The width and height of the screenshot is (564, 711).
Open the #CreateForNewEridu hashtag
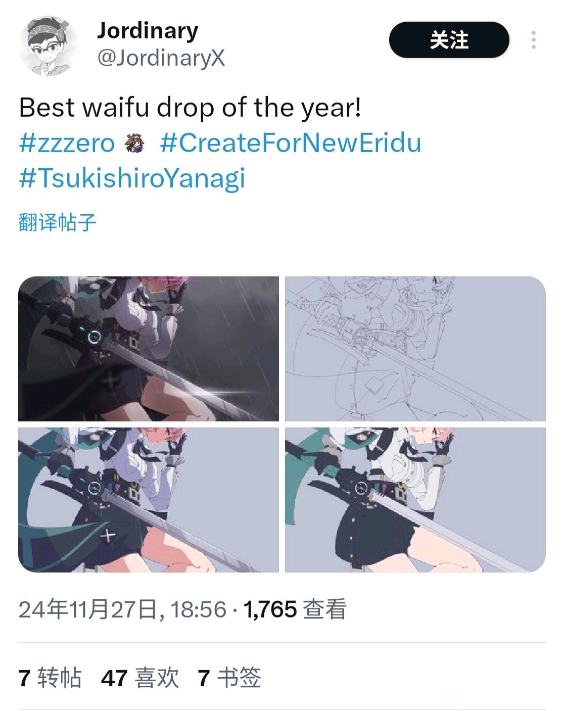291,143
